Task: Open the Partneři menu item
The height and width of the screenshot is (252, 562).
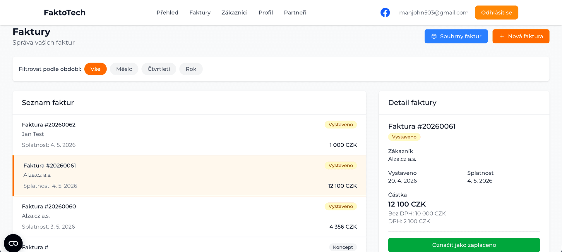Action: 295,13
